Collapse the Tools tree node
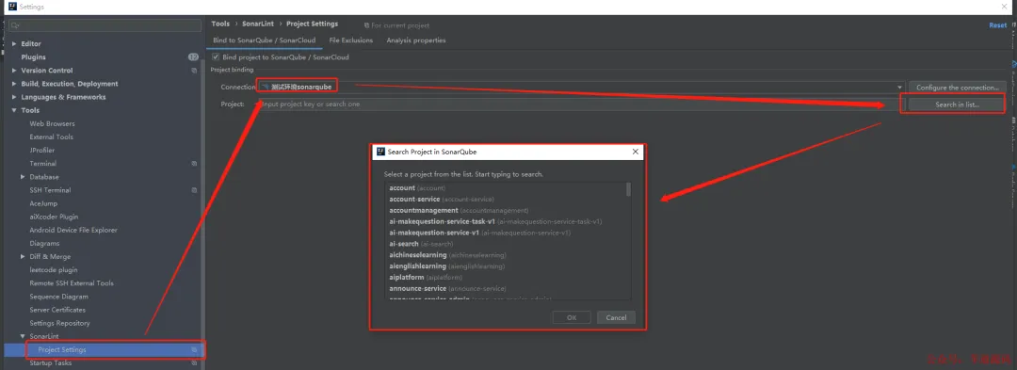The height and width of the screenshot is (370, 1017). pos(14,111)
